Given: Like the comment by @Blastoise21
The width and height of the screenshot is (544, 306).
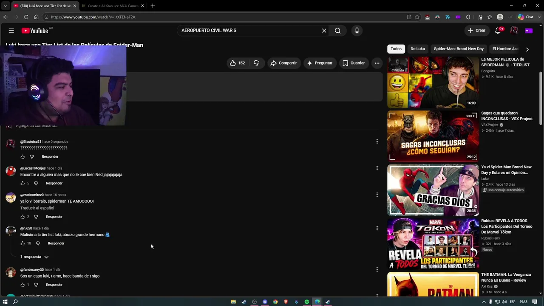Looking at the screenshot, I should pos(23,157).
